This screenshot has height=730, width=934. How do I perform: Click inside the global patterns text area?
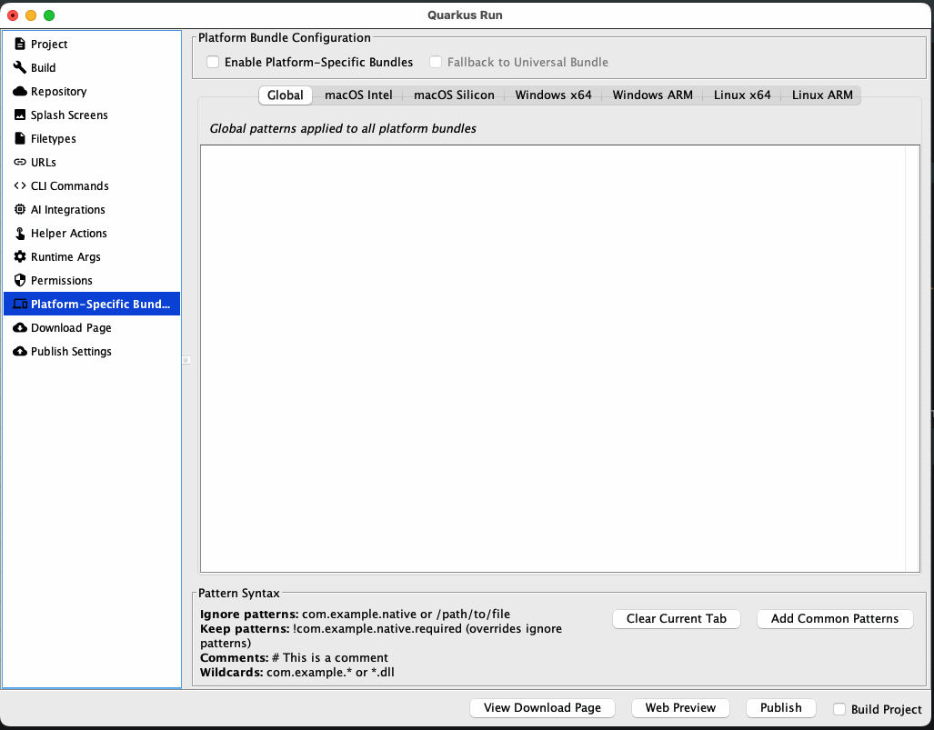(552, 358)
